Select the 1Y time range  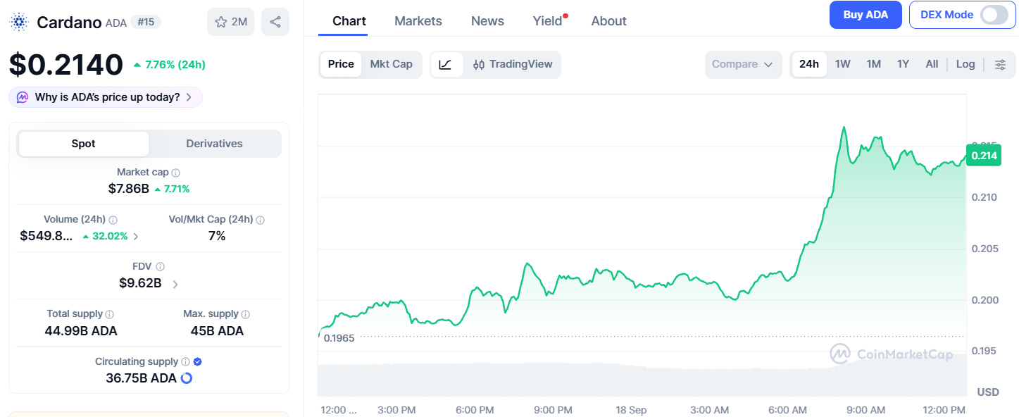click(903, 64)
